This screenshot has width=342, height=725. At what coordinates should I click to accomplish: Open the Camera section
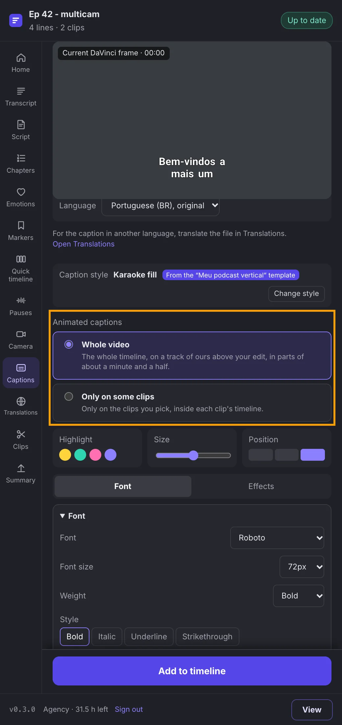pyautogui.click(x=21, y=340)
